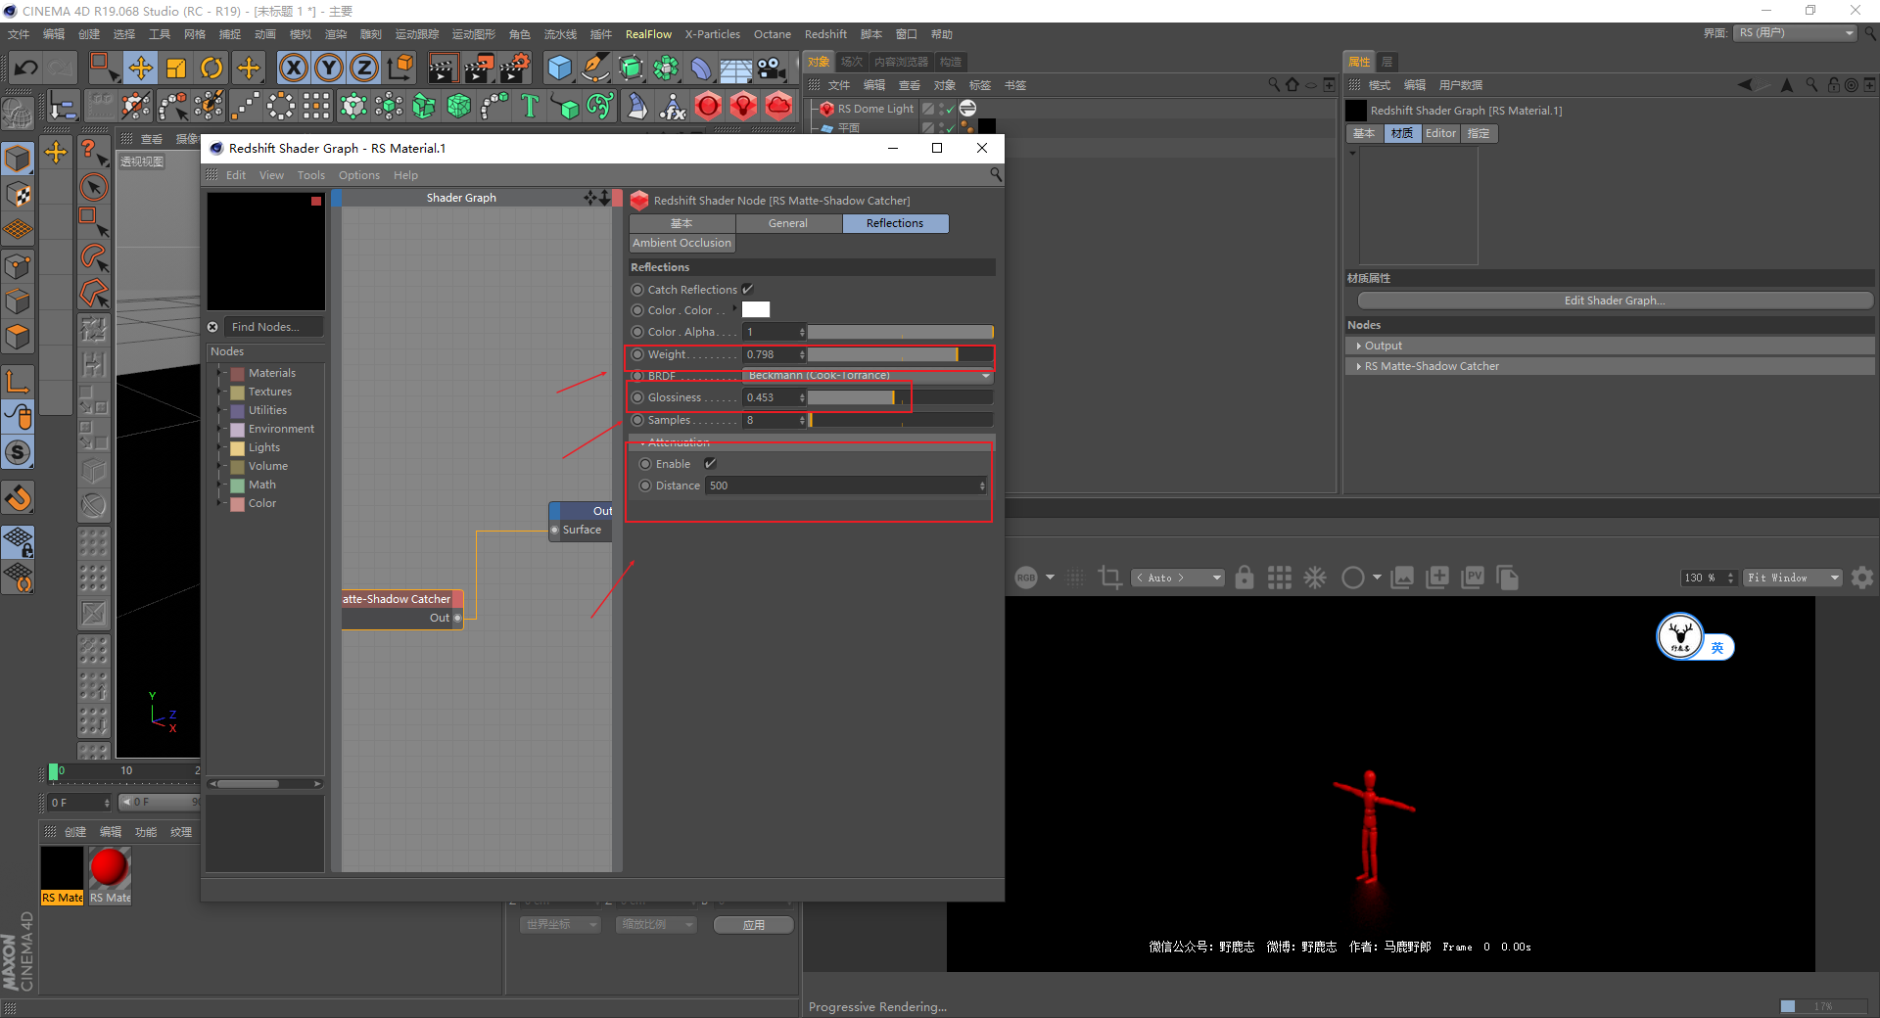Select the Scale tool icon
The height and width of the screenshot is (1018, 1880).
pyautogui.click(x=176, y=68)
